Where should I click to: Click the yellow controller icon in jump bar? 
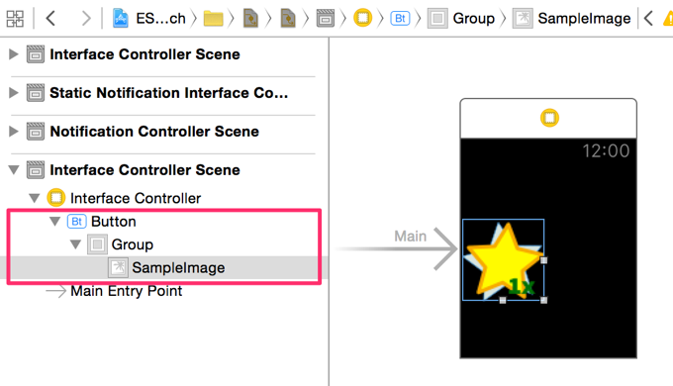tap(362, 18)
